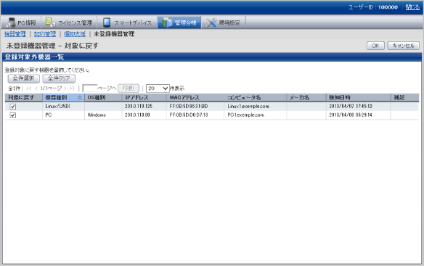Image resolution: width=424 pixels, height=266 pixels.
Task: Click MAC address FF:0B:5D:96:31:BD
Action: coord(189,107)
